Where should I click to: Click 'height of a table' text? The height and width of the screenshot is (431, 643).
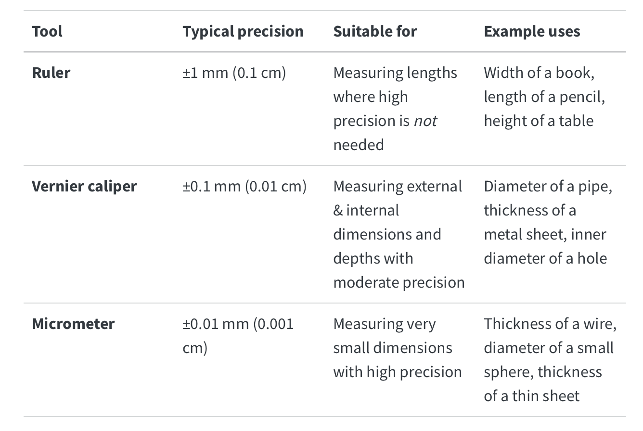point(539,121)
